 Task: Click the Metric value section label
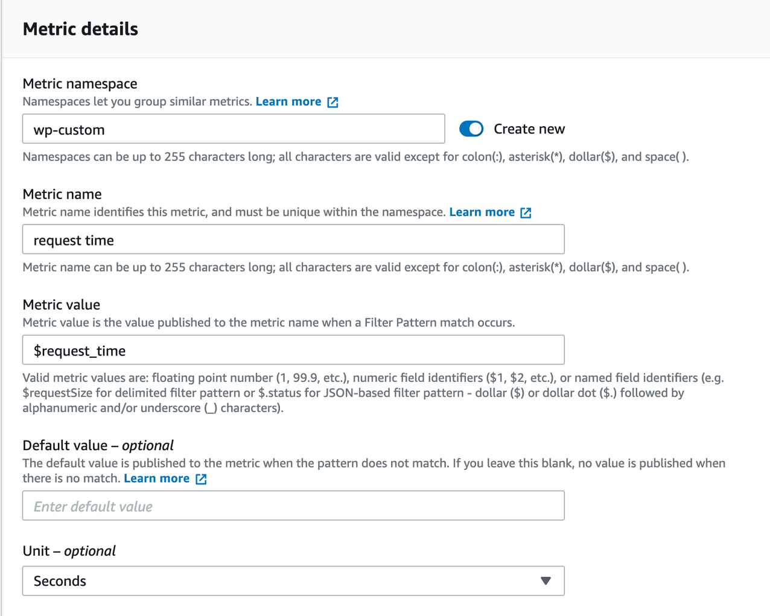[x=61, y=305]
